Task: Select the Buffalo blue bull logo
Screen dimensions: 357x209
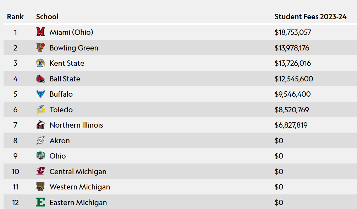Action: click(40, 94)
